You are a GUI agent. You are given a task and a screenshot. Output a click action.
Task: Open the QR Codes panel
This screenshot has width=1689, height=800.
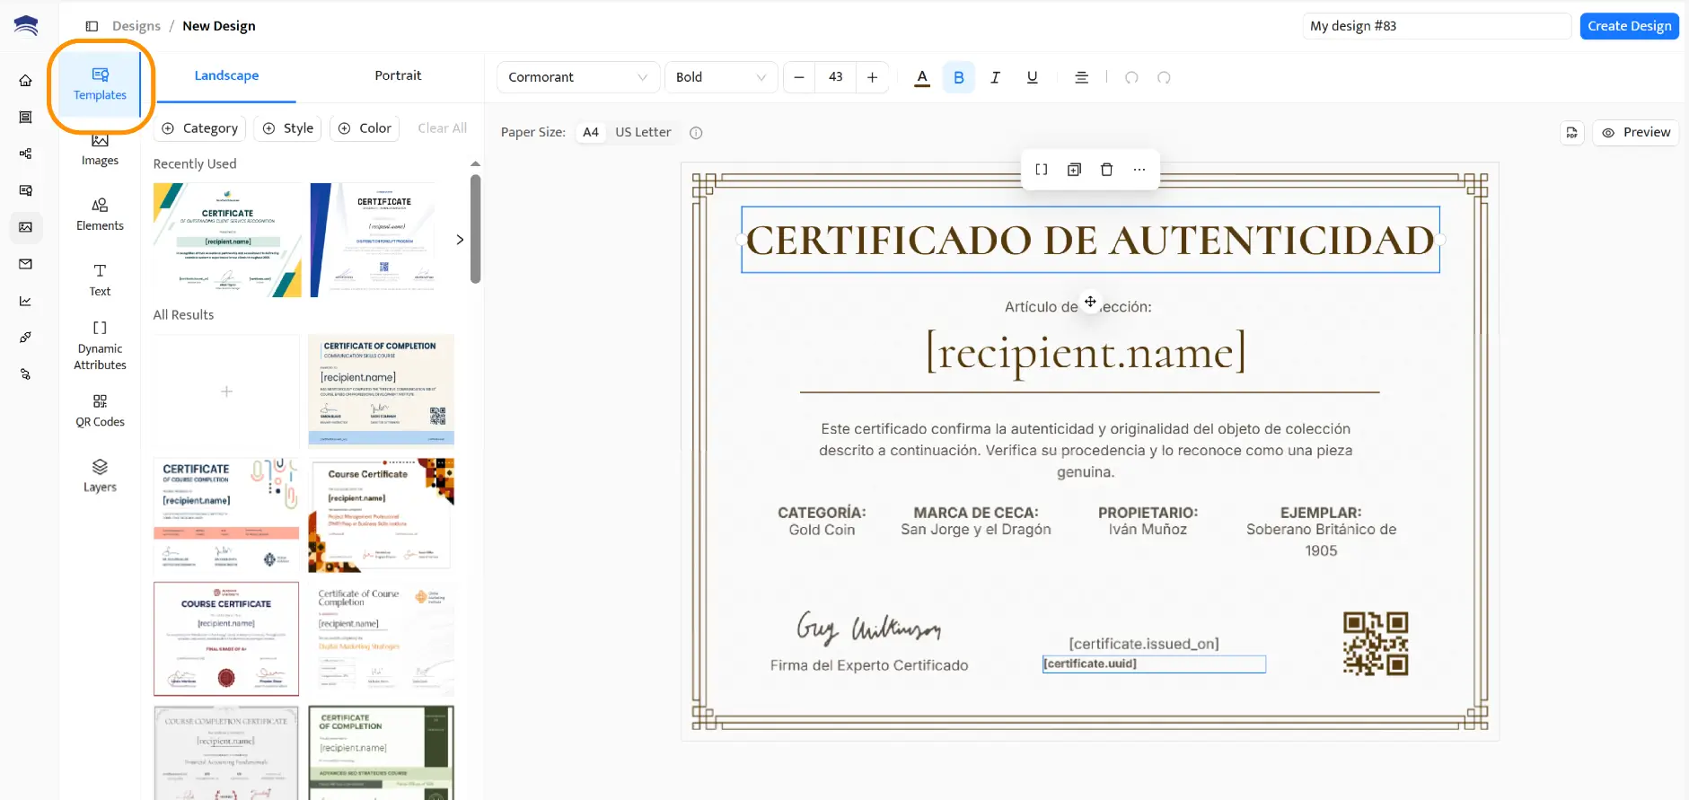[100, 410]
